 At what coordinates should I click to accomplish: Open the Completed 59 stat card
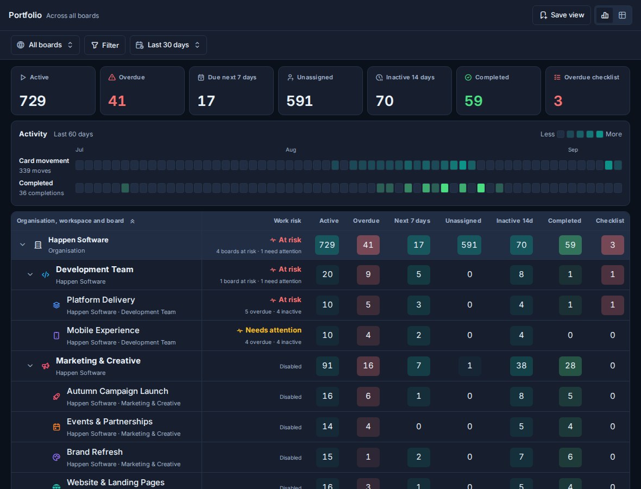click(499, 91)
